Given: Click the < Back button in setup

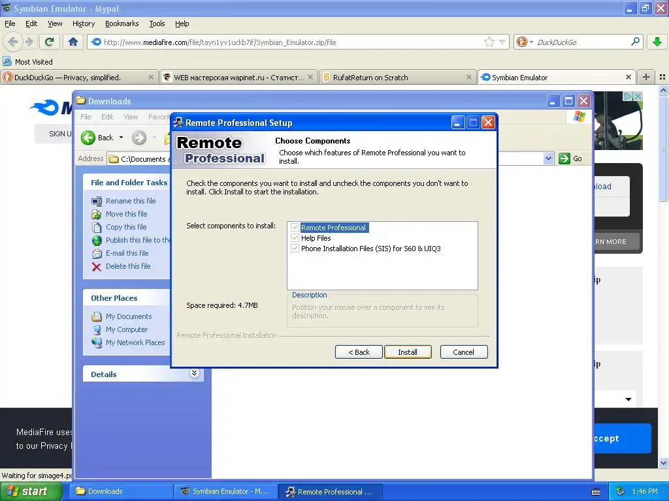Looking at the screenshot, I should 359,352.
